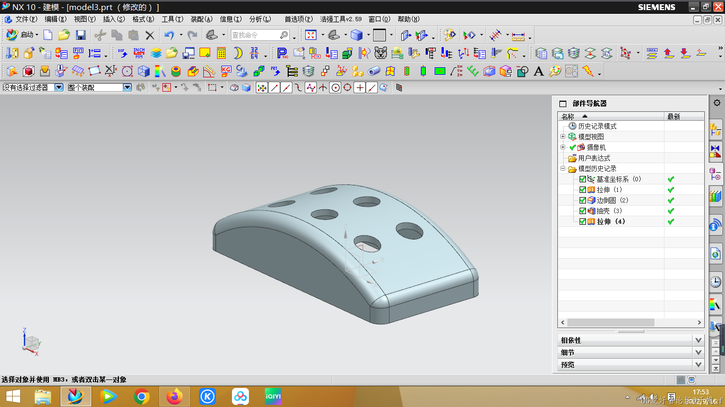Toggle the quadrant point snap button
The image size is (725, 407).
[348, 88]
